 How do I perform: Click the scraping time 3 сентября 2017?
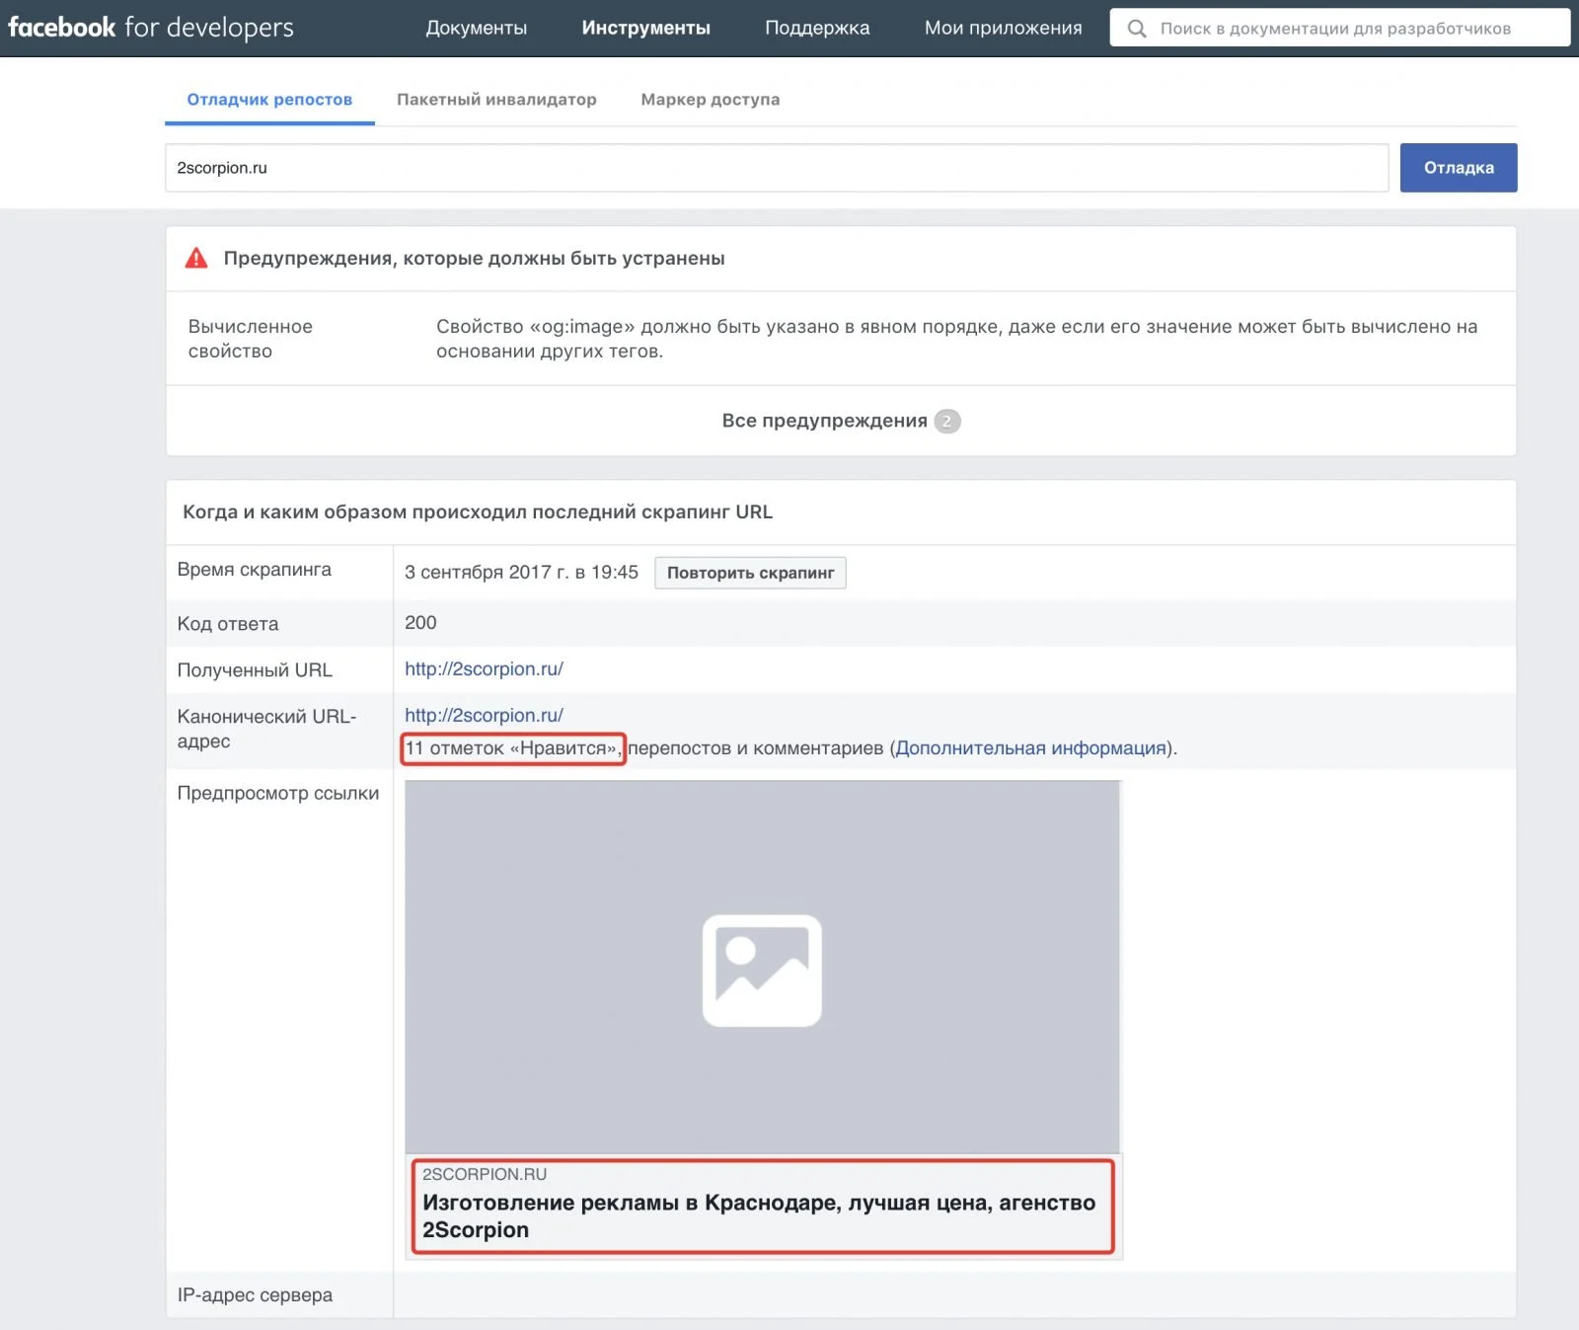(x=521, y=573)
